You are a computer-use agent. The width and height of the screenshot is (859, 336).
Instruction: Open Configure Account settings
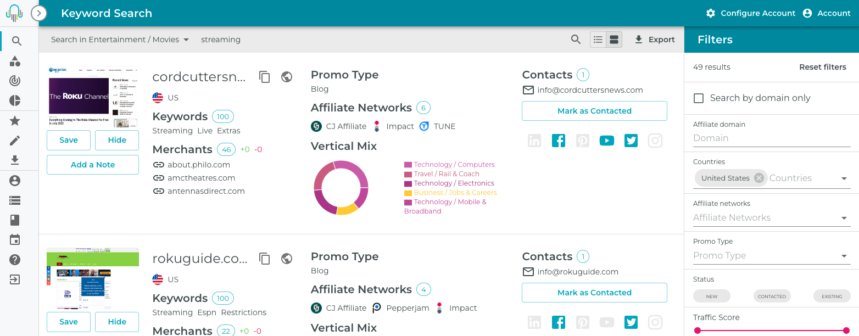click(750, 13)
